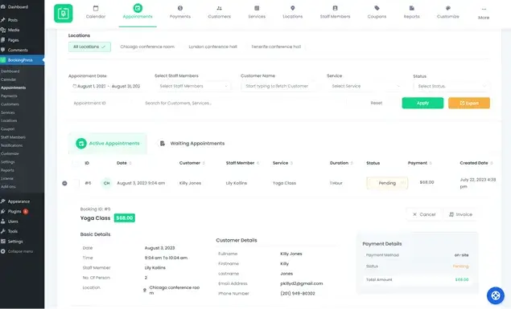Click the Plugins update count badge
This screenshot has height=309, width=511.
pos(26,212)
